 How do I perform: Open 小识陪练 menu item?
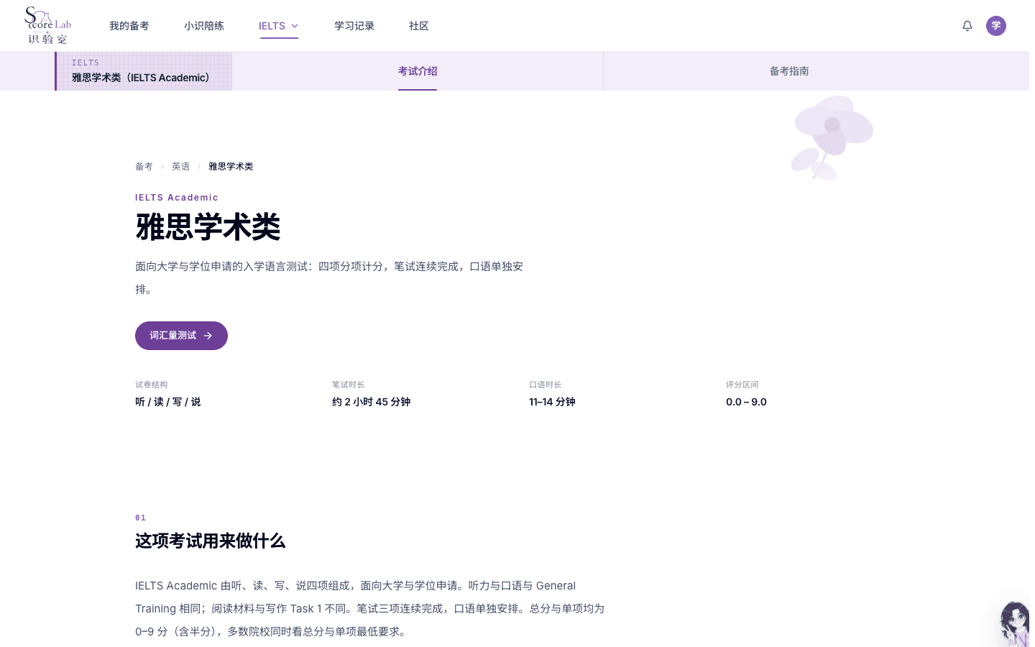[x=204, y=26]
